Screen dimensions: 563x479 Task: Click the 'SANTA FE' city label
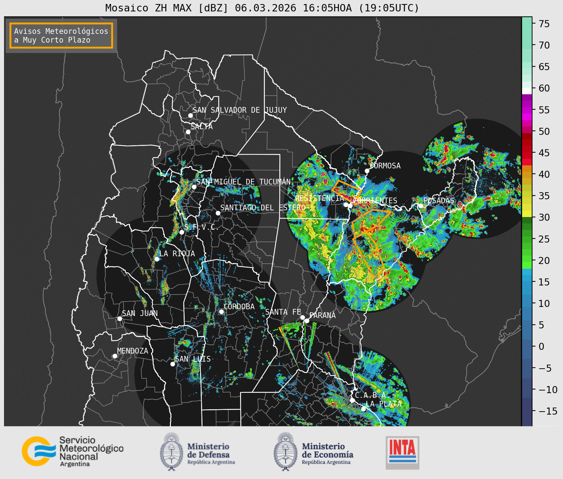283,312
